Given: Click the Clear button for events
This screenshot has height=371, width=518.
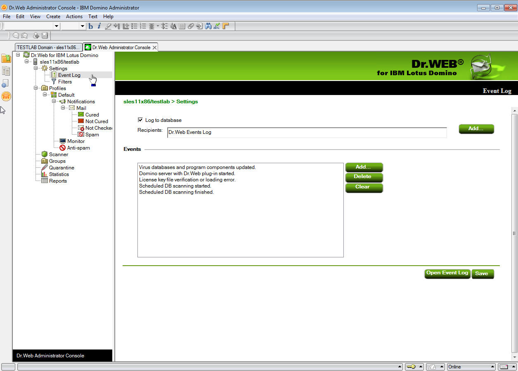Looking at the screenshot, I should pos(364,188).
